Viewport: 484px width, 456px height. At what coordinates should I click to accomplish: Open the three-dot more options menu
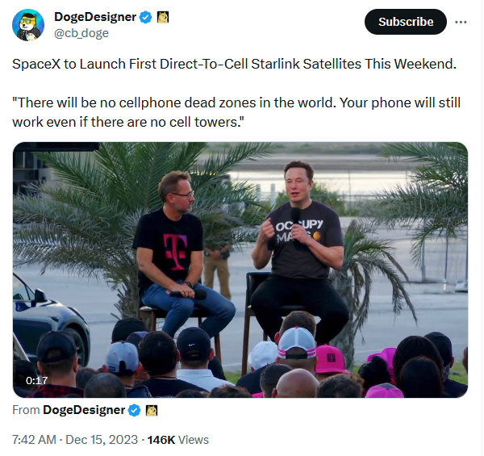461,22
